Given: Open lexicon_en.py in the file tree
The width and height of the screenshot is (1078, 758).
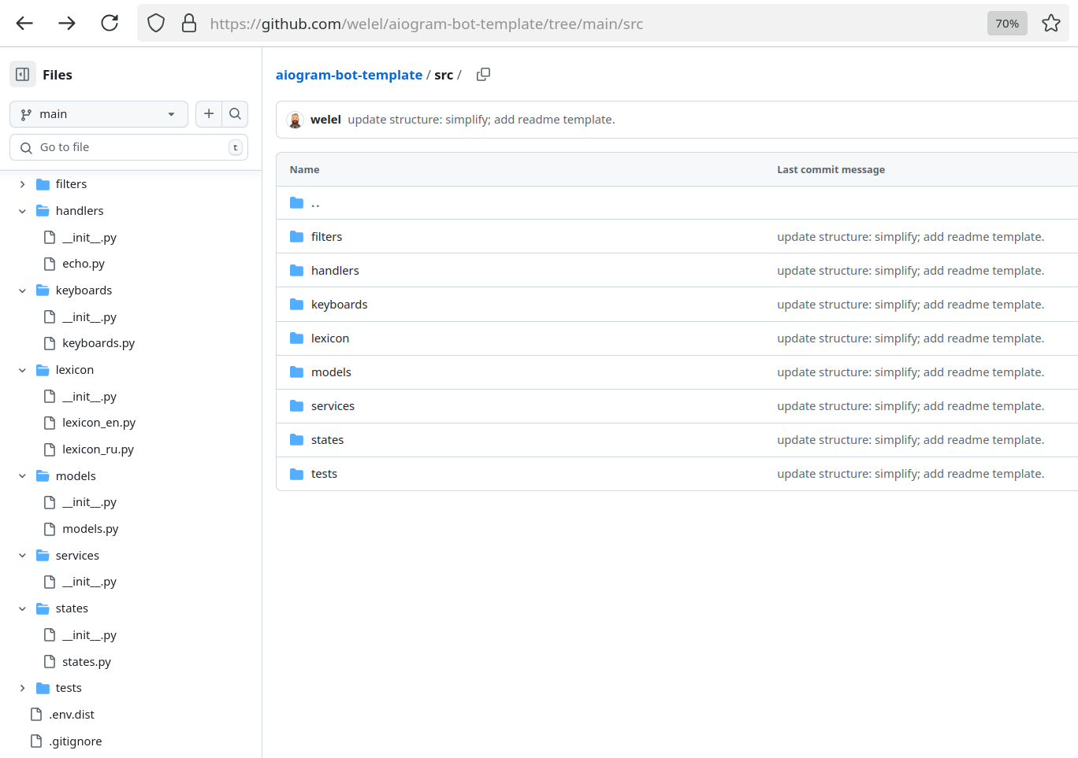Looking at the screenshot, I should point(99,423).
